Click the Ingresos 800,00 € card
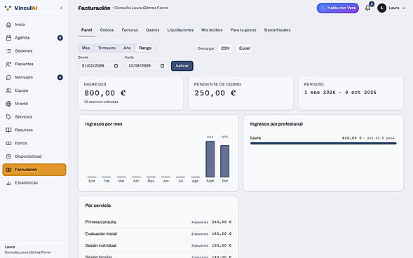413x258 pixels. coord(130,93)
